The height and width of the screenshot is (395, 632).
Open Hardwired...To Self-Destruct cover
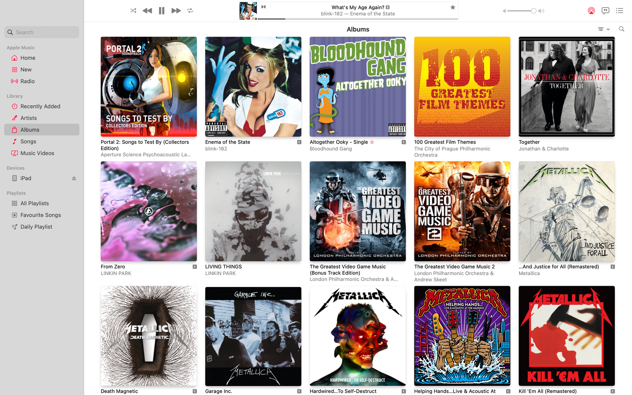(x=358, y=336)
